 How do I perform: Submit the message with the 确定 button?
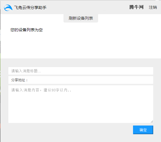(x=143, y=130)
